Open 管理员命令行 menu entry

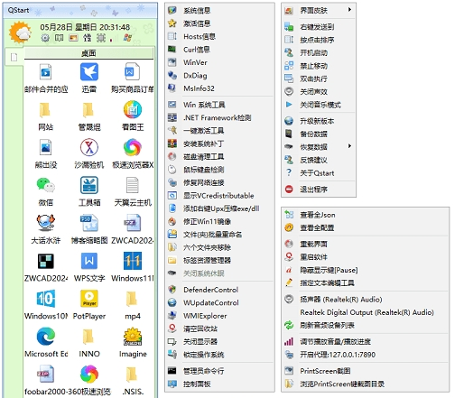click(219, 371)
